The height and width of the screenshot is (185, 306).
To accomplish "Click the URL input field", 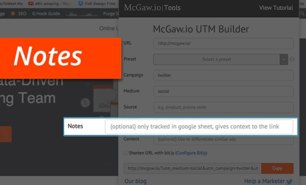I will [x=223, y=43].
